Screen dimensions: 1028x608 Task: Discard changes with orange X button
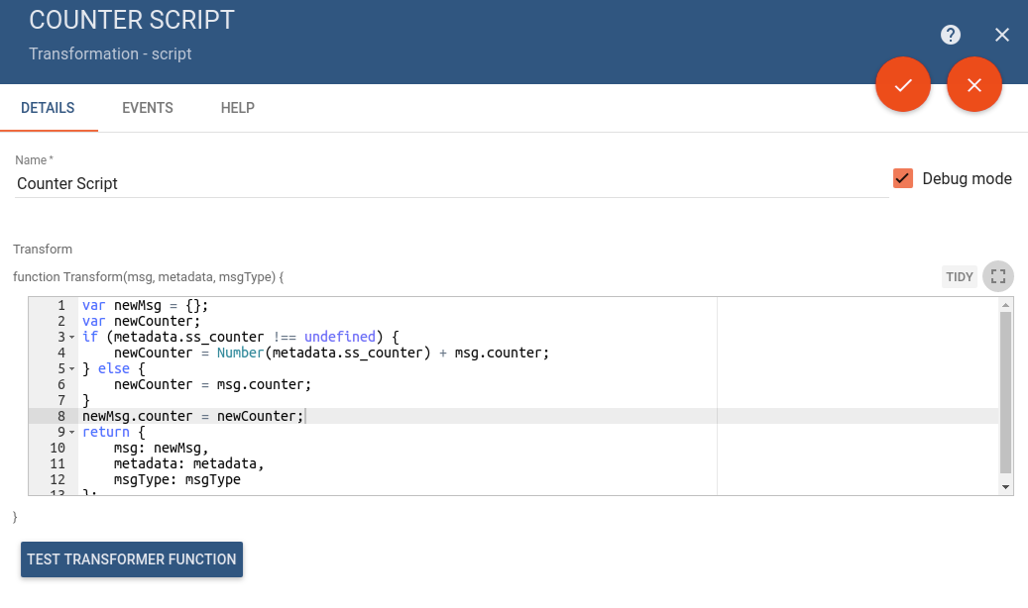[974, 85]
